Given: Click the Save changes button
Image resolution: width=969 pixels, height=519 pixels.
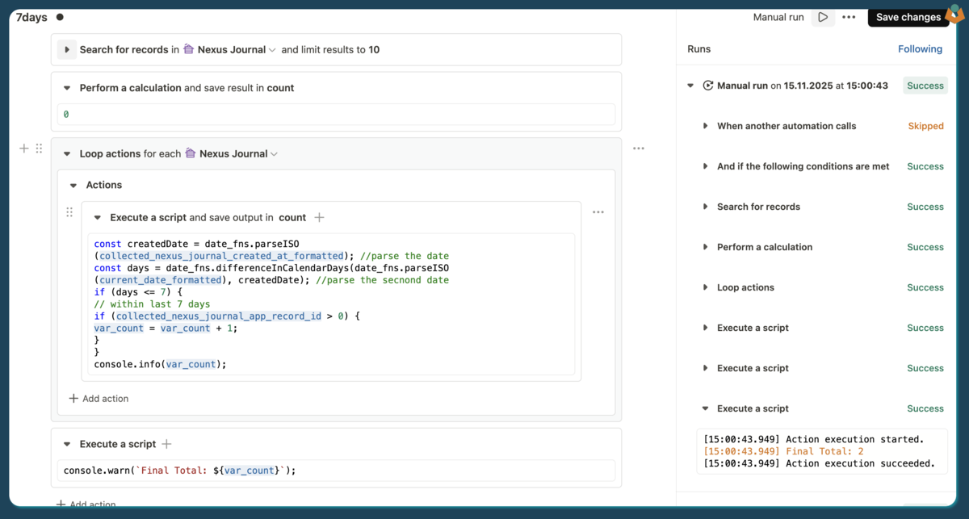Looking at the screenshot, I should [908, 17].
